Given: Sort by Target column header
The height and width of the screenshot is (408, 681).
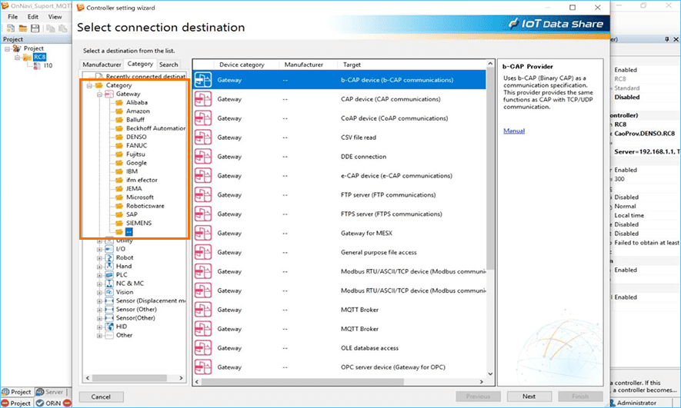Looking at the screenshot, I should tap(352, 65).
